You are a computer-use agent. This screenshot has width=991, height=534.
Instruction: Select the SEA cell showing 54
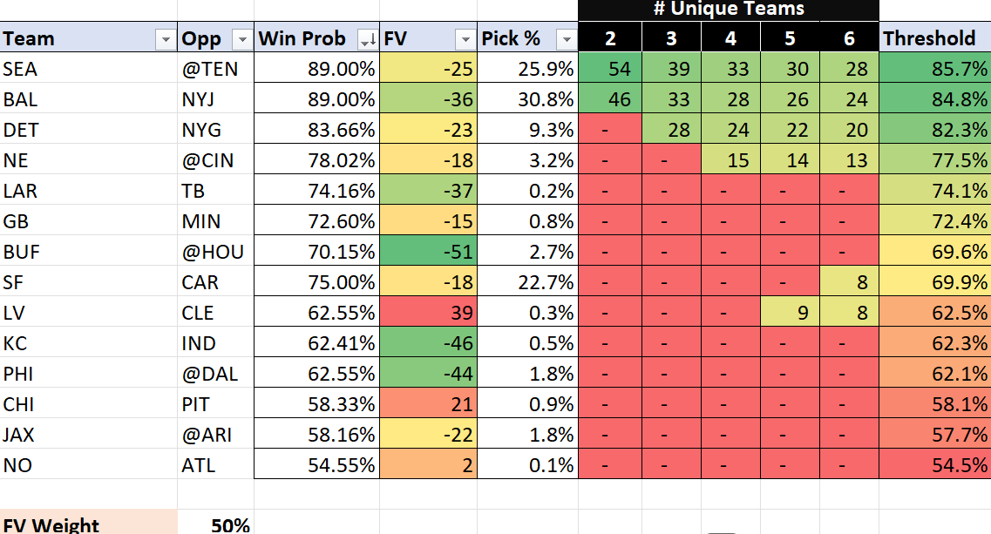click(610, 69)
